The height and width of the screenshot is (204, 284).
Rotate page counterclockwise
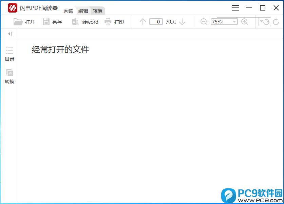point(267,22)
